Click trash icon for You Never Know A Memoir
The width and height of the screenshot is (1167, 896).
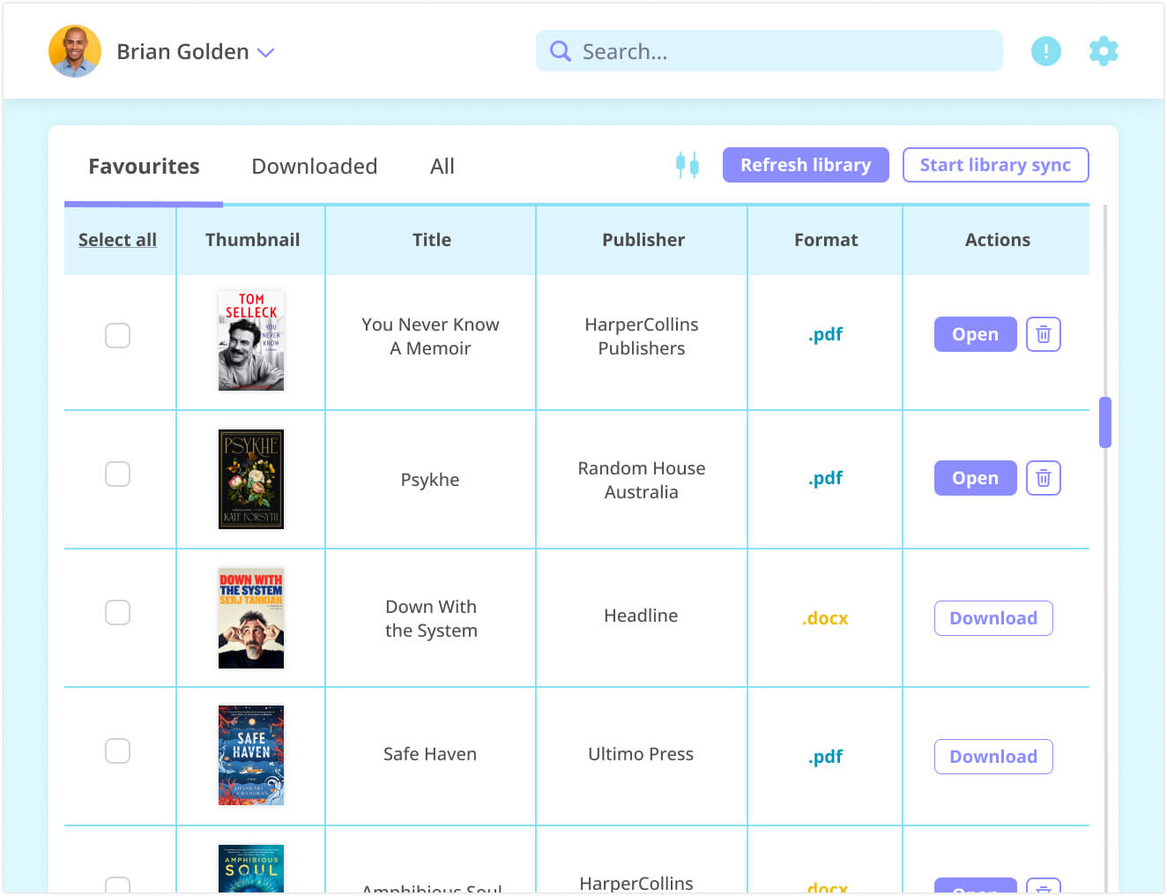(x=1044, y=334)
